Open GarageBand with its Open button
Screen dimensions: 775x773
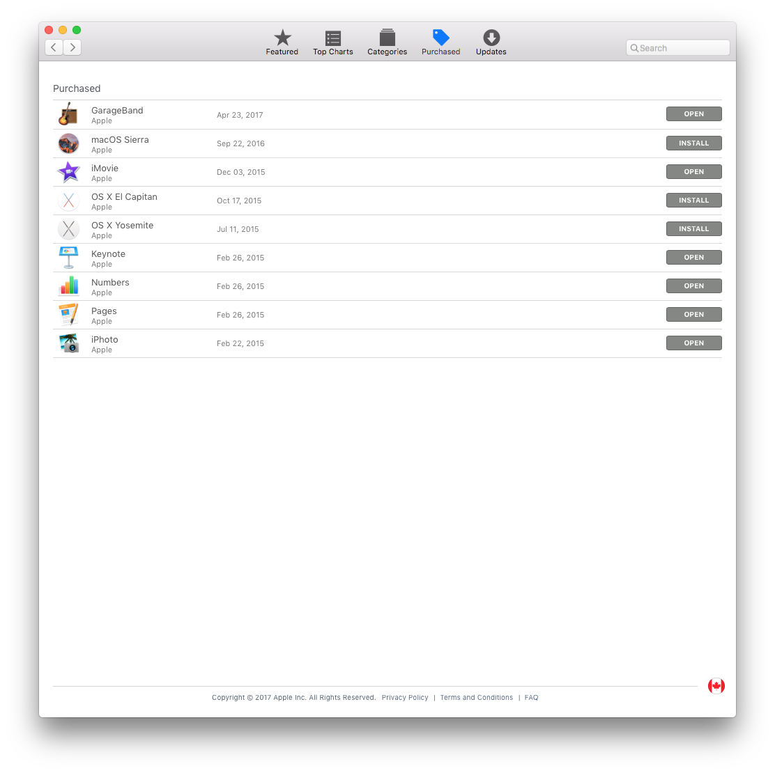tap(693, 114)
